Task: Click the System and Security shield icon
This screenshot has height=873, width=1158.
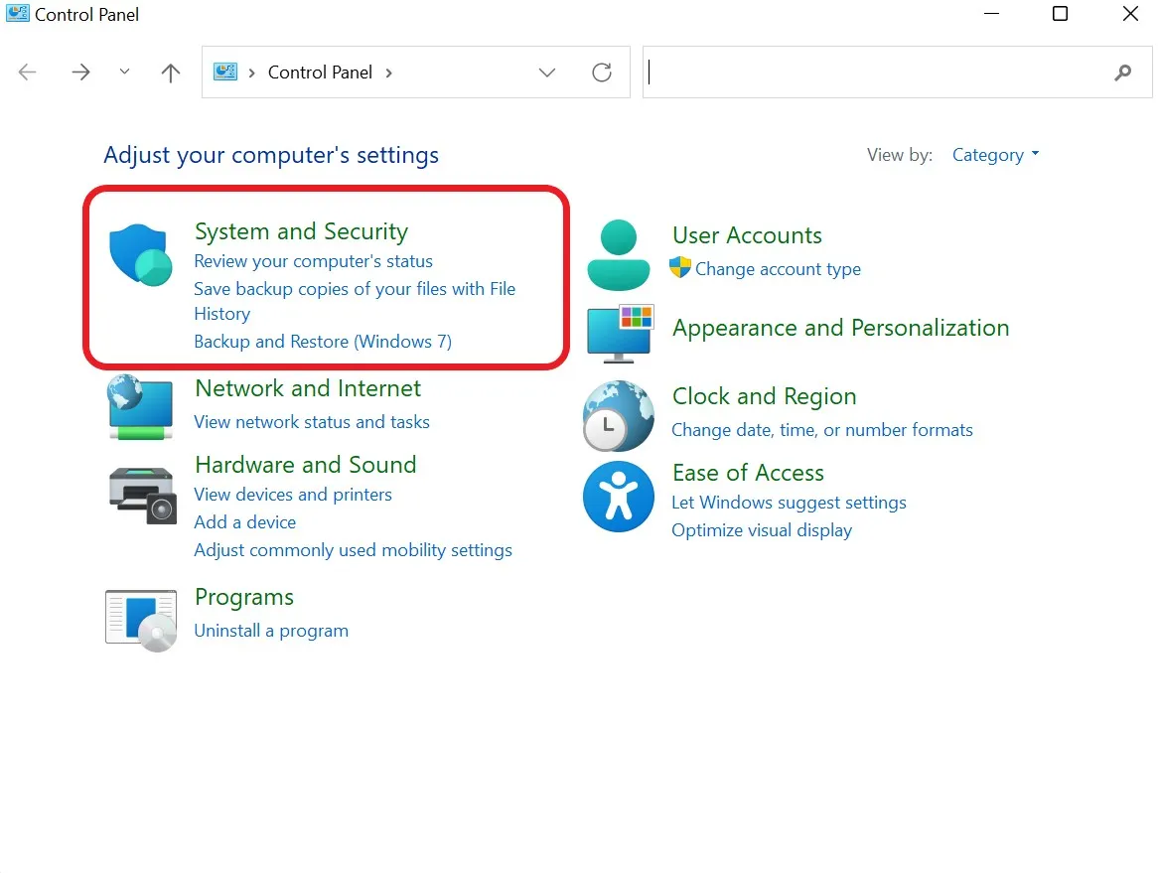Action: (x=140, y=255)
